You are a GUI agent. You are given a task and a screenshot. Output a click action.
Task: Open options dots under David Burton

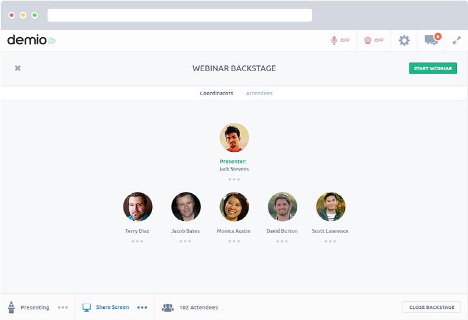[x=282, y=241]
